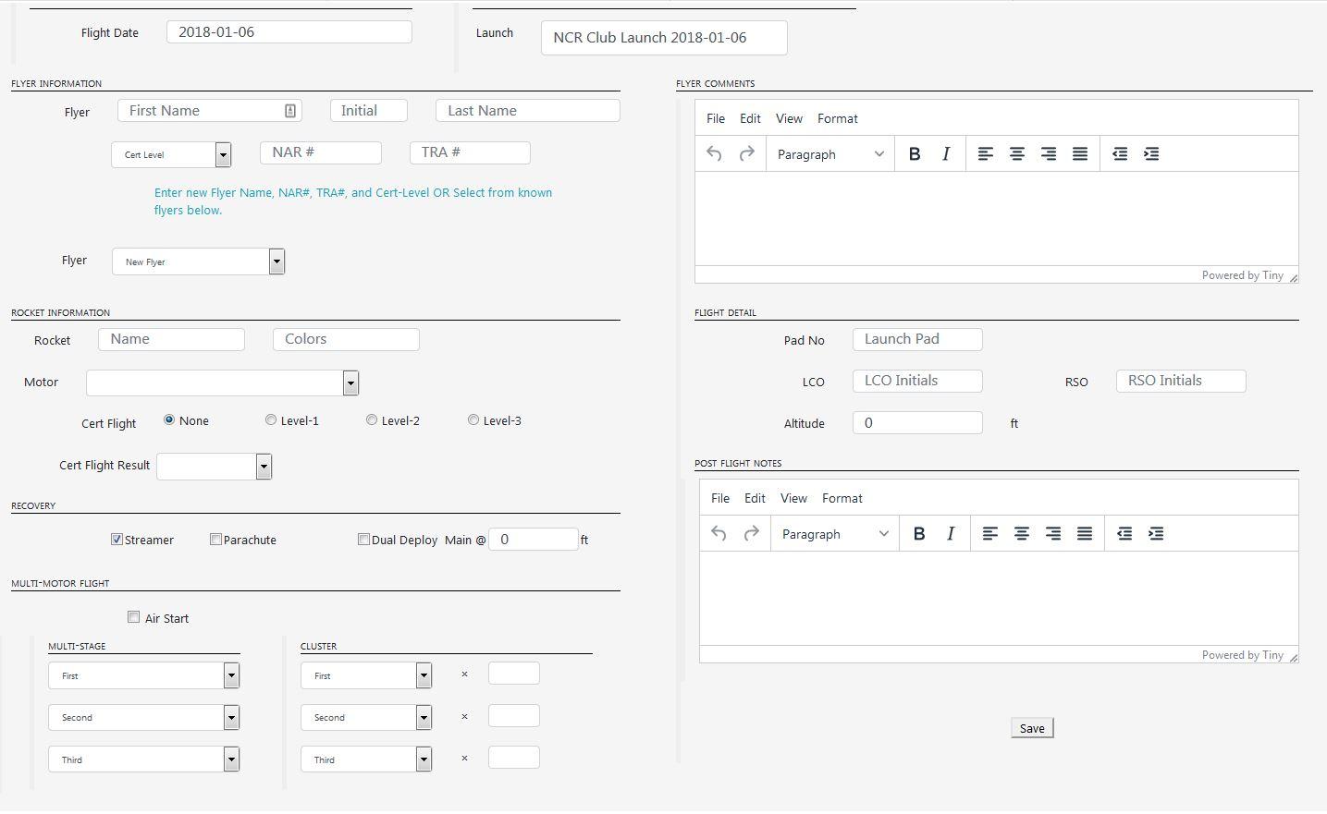Open the Paragraph style dropdown in Flyer Comments

(829, 154)
